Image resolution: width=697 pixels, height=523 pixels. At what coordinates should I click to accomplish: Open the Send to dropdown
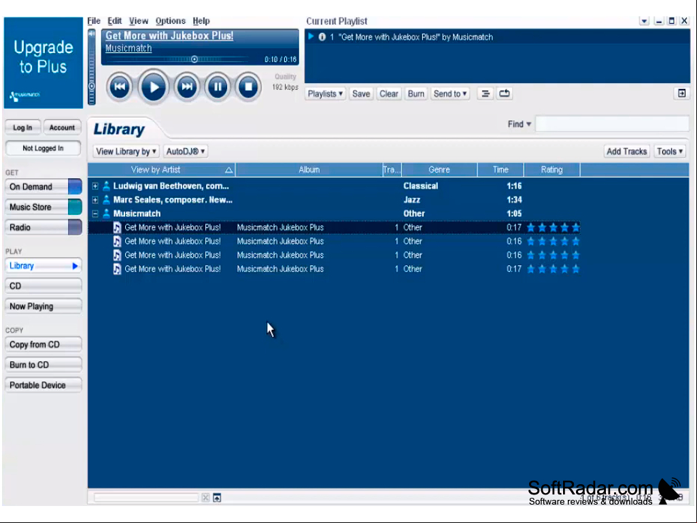(450, 94)
